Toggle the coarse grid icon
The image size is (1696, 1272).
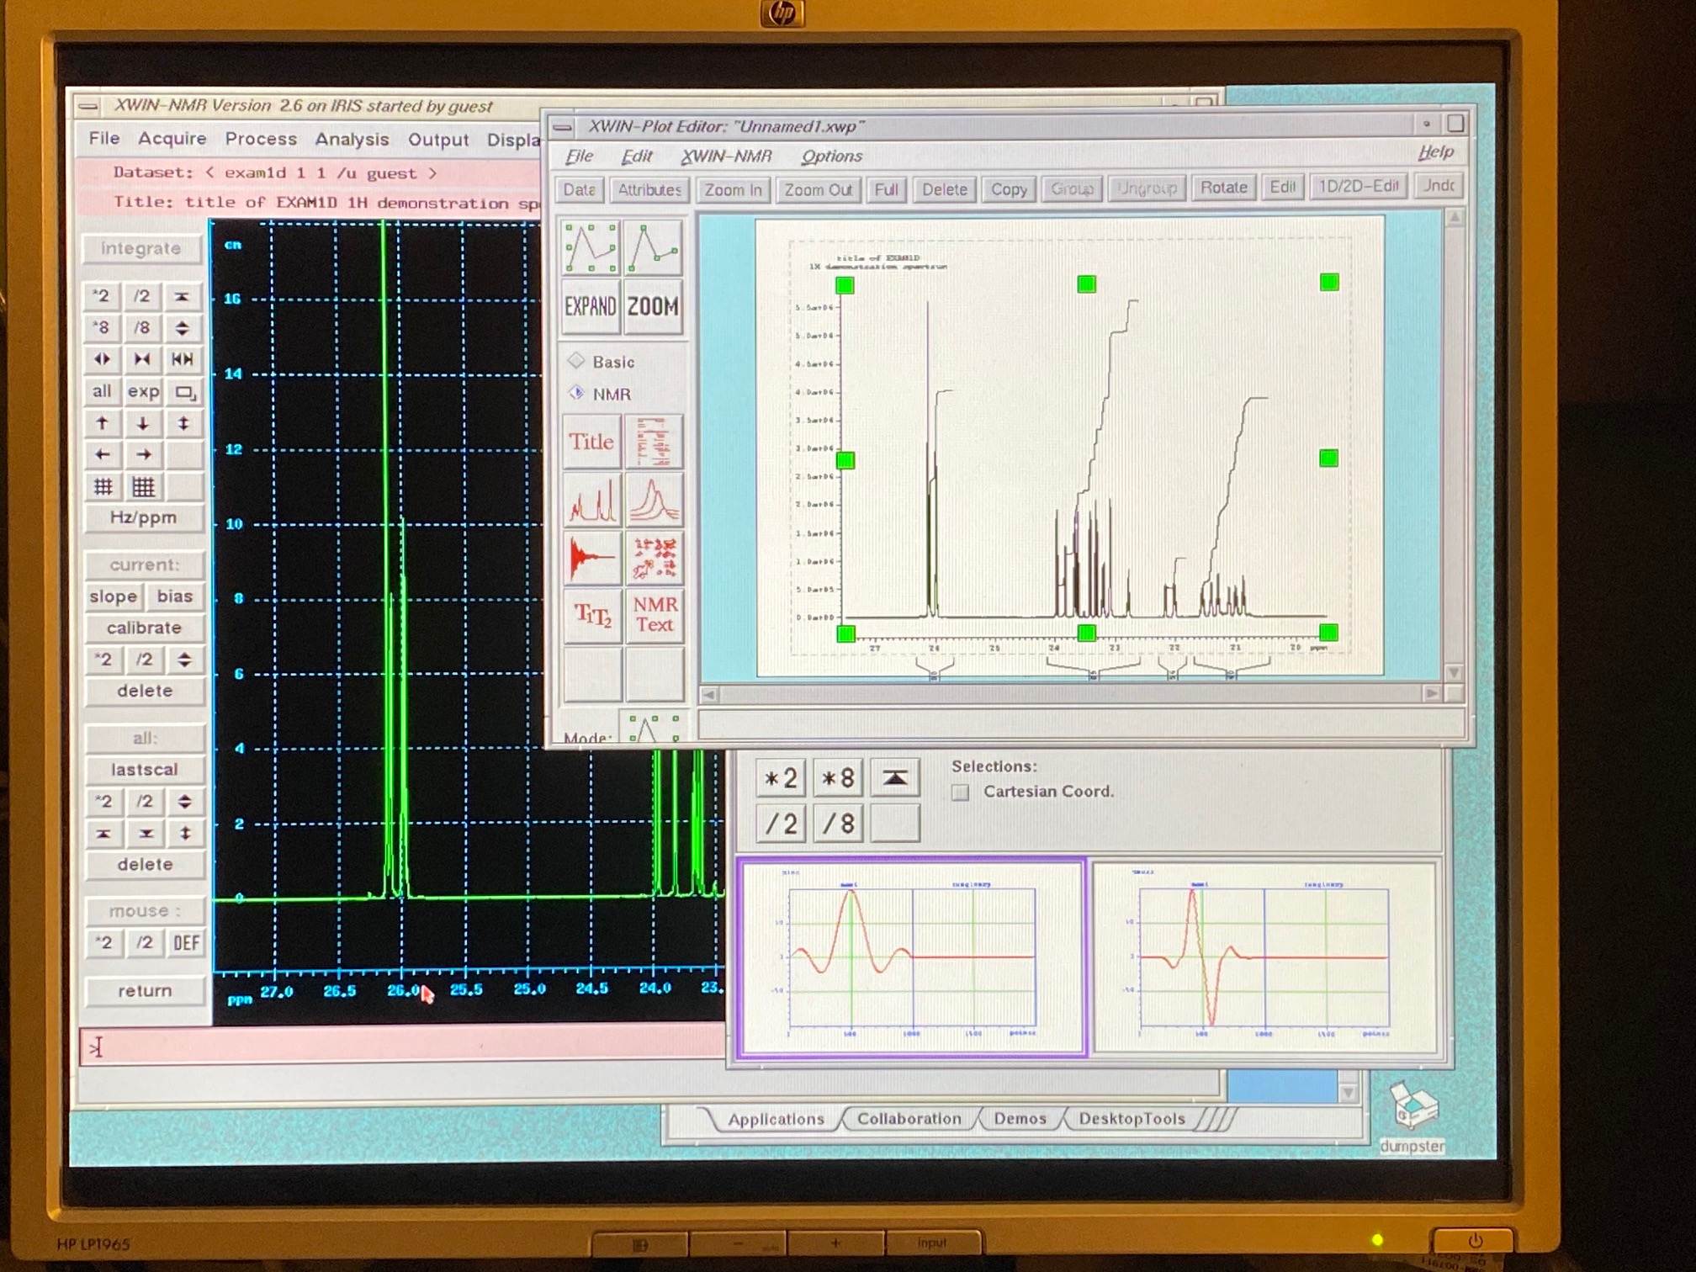pyautogui.click(x=103, y=487)
